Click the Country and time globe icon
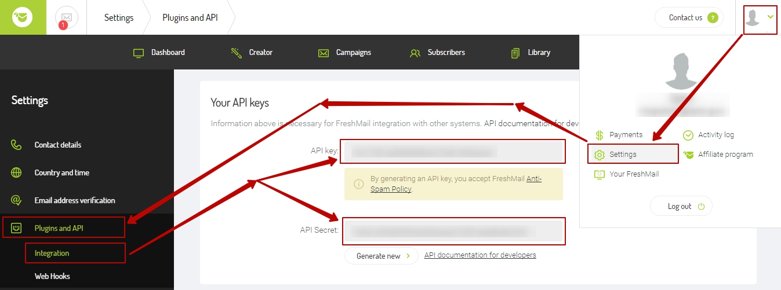Viewport: 781px width, 290px height. [16, 172]
